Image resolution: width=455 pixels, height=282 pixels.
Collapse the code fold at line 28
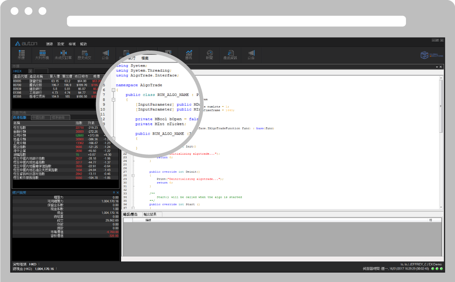coord(133,175)
